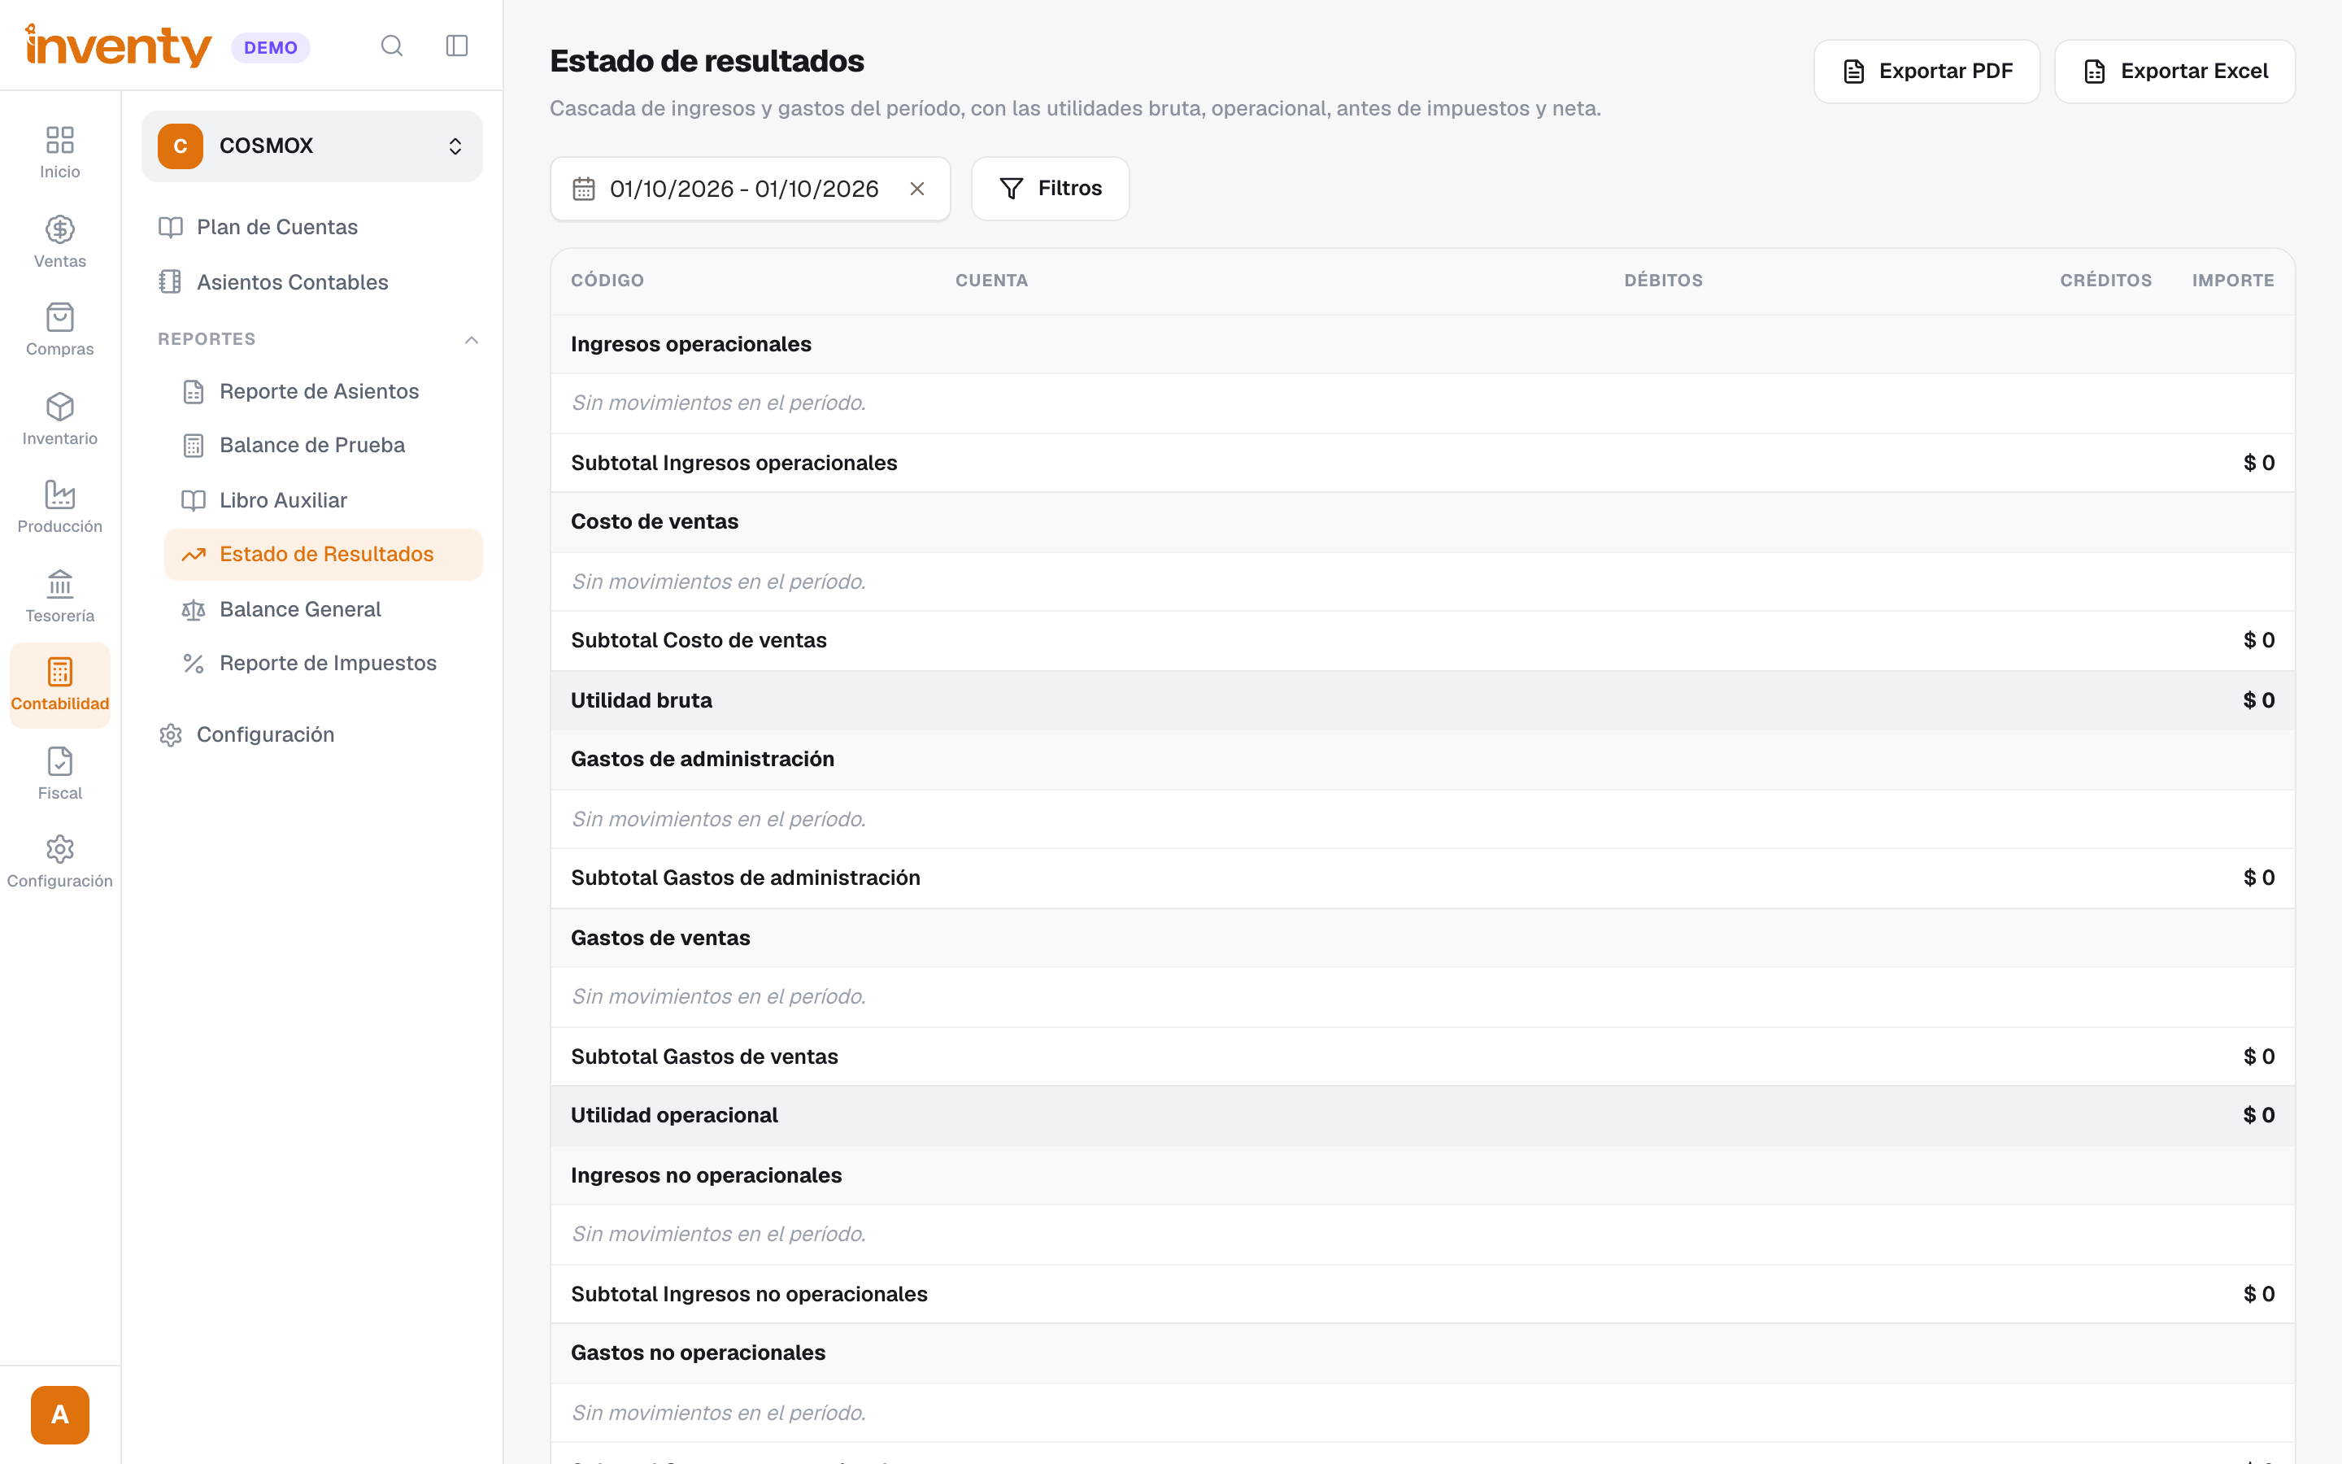Viewport: 2342px width, 1464px height.
Task: Click the calendar icon in date field
Action: tap(584, 189)
